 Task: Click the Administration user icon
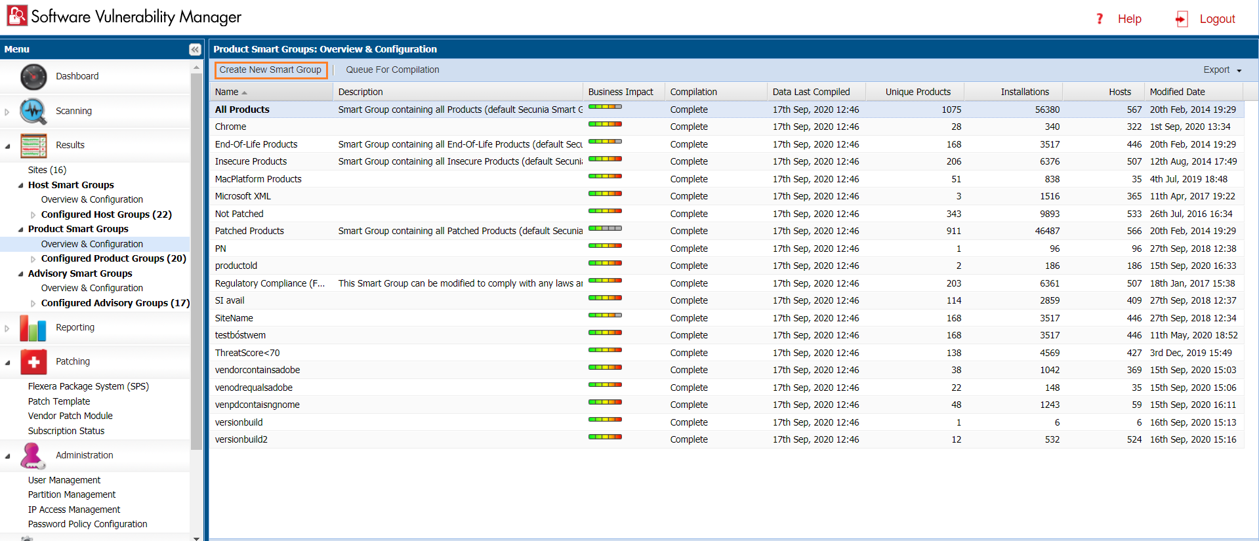point(32,456)
